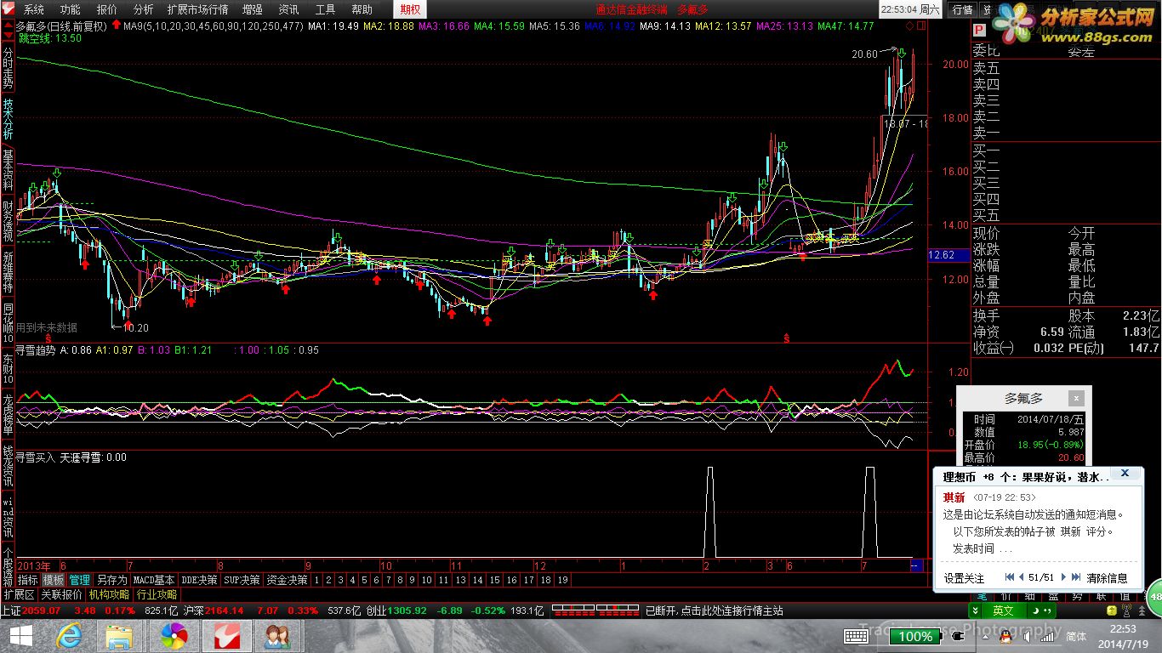Open the 行业攻略 tab
The width and height of the screenshot is (1162, 653).
(x=157, y=594)
